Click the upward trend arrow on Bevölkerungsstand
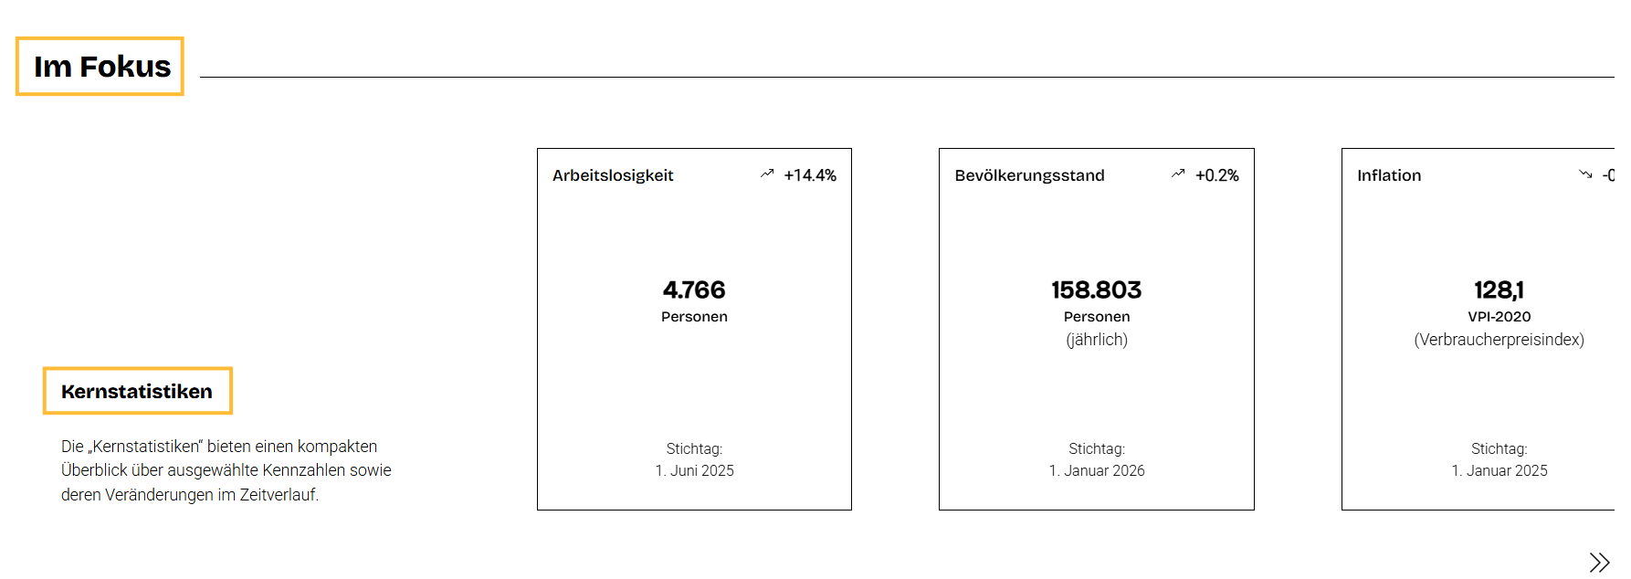Viewport: 1631px width, 579px height. pos(1178,174)
